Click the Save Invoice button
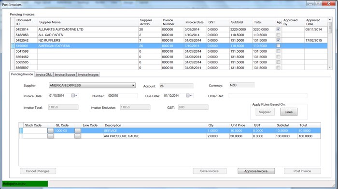 click(x=210, y=171)
